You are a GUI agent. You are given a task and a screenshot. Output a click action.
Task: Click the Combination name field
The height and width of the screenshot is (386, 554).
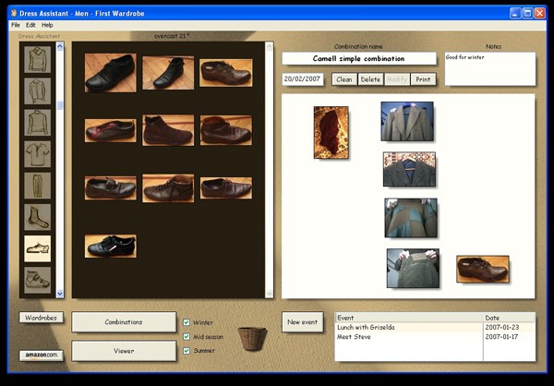359,59
